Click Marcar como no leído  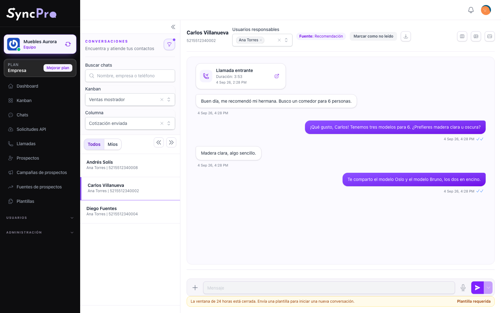pos(373,36)
